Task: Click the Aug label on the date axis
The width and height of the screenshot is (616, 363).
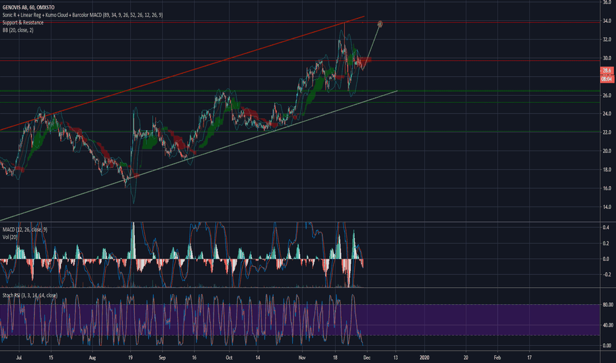Action: tap(93, 358)
